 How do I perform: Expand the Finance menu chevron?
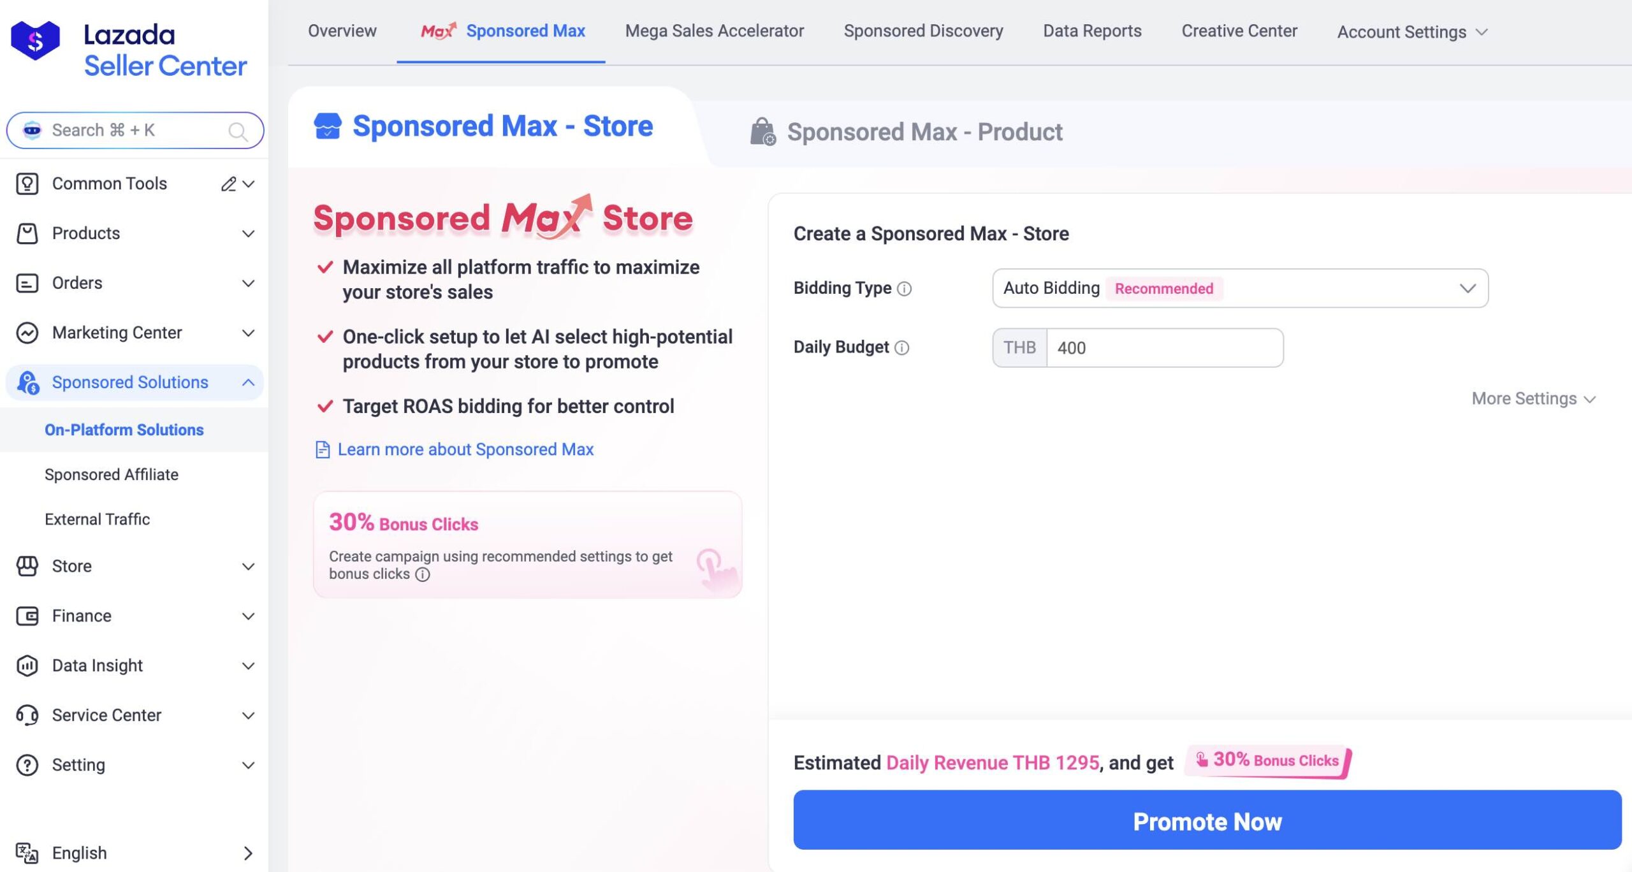(x=249, y=616)
